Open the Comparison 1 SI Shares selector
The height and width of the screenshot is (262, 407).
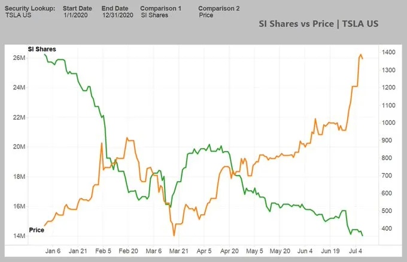click(x=154, y=15)
